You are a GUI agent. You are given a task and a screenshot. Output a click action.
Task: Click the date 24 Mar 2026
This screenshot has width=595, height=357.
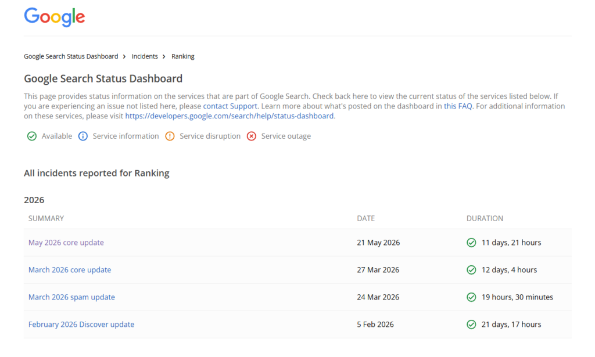378,297
